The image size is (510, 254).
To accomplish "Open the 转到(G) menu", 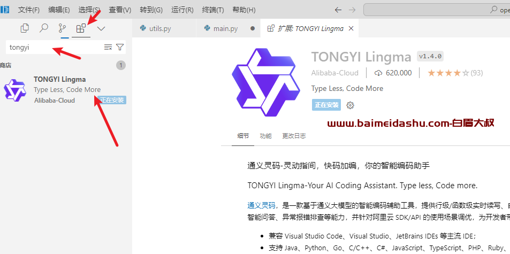I will click(x=151, y=10).
